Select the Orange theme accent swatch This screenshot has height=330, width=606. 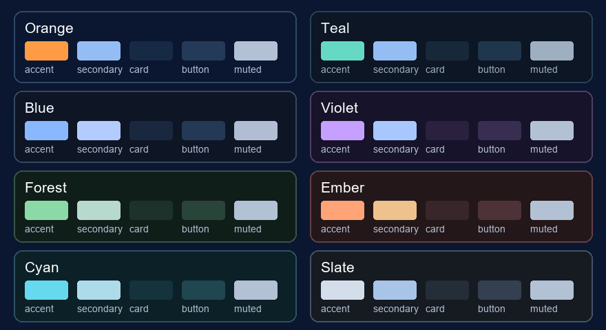point(46,51)
